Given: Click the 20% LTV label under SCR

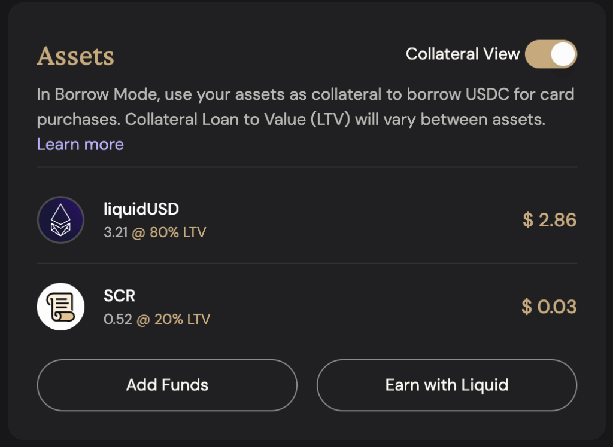Looking at the screenshot, I should (x=182, y=319).
